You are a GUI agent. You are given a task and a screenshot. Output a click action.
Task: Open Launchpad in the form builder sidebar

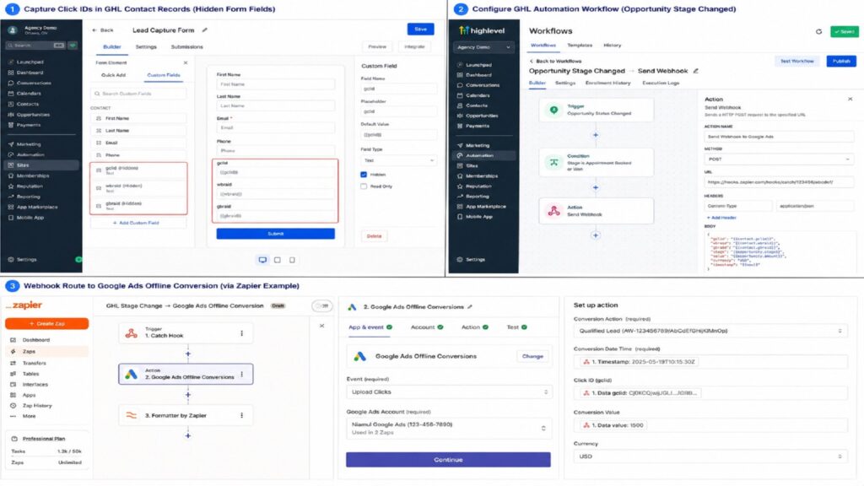click(x=30, y=62)
